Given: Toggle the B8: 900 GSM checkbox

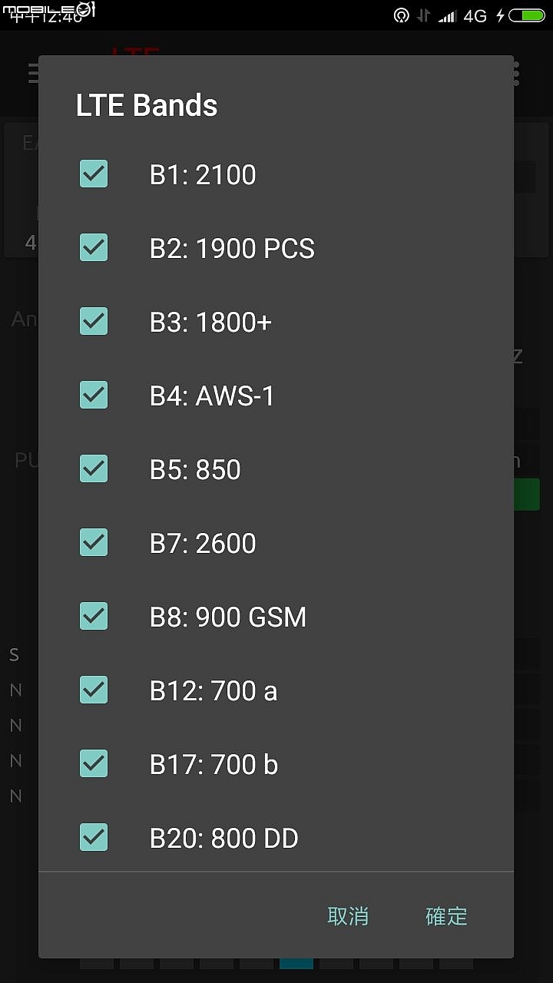Looking at the screenshot, I should pyautogui.click(x=94, y=617).
